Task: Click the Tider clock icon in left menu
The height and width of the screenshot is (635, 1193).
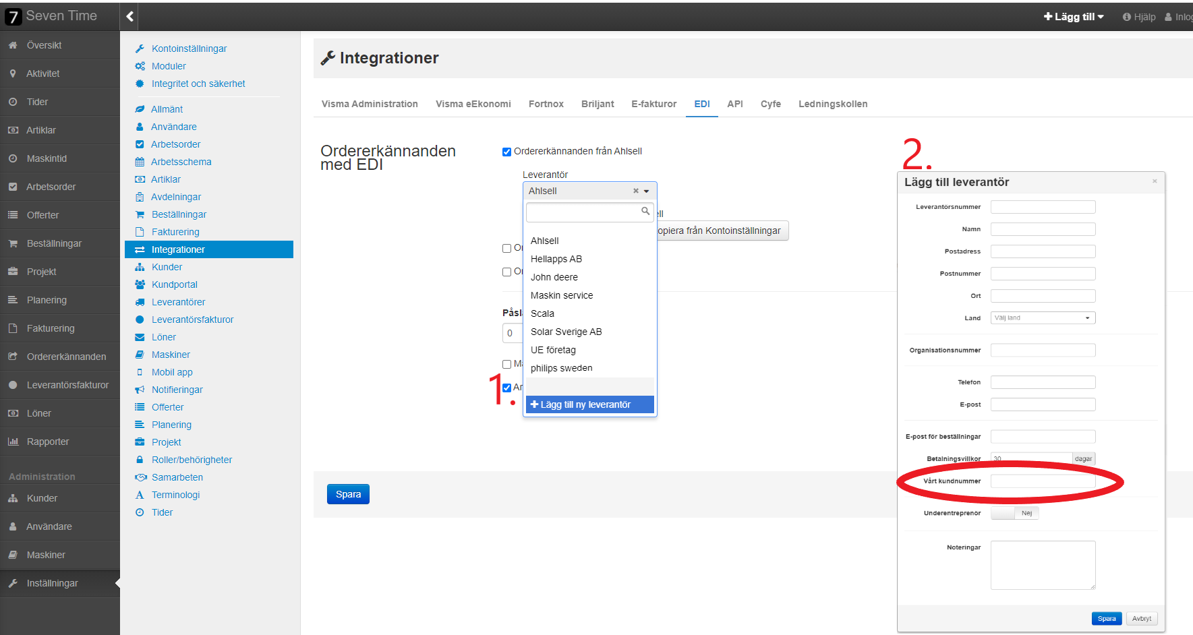Action: [13, 102]
